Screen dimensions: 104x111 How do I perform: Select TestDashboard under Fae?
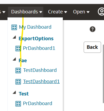[40, 70]
